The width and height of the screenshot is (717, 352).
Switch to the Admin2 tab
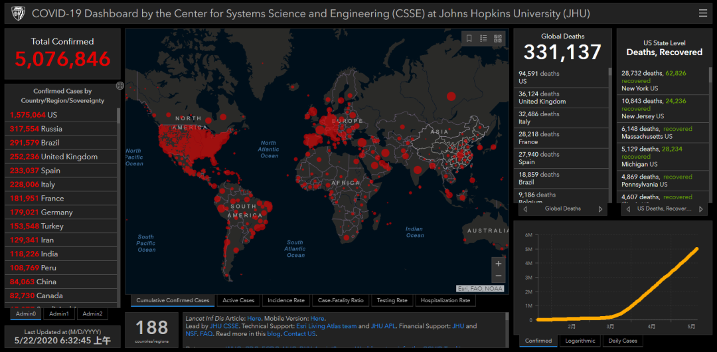(x=92, y=314)
